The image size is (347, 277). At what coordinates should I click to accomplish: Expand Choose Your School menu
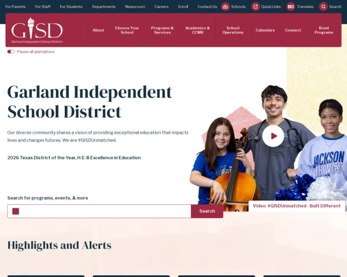127,30
